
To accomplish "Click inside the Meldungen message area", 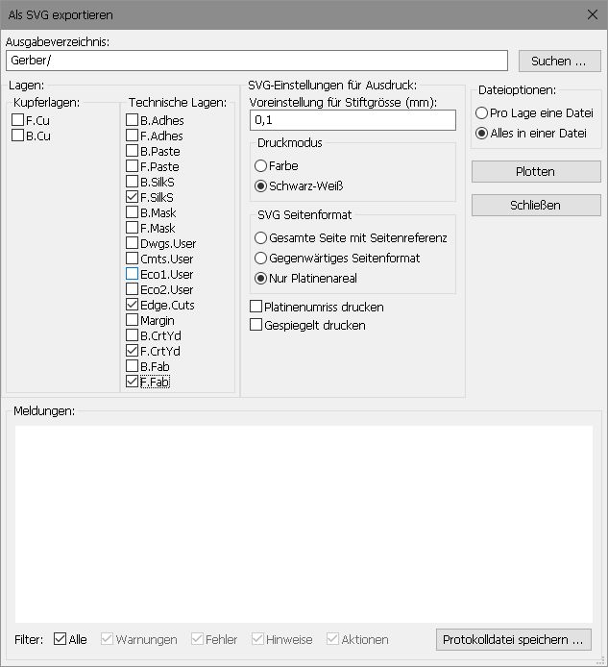I will click(x=304, y=524).
